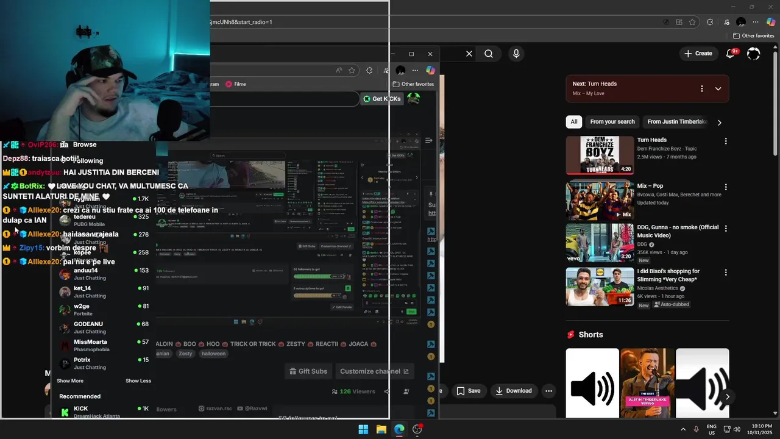Screen dimensions: 780x439
Task: Open w2ge channel in Kick sidebar
Action: point(104,310)
